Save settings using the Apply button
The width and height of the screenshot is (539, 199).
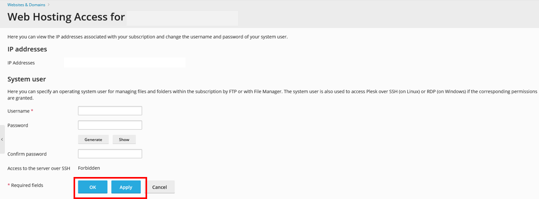click(x=126, y=187)
